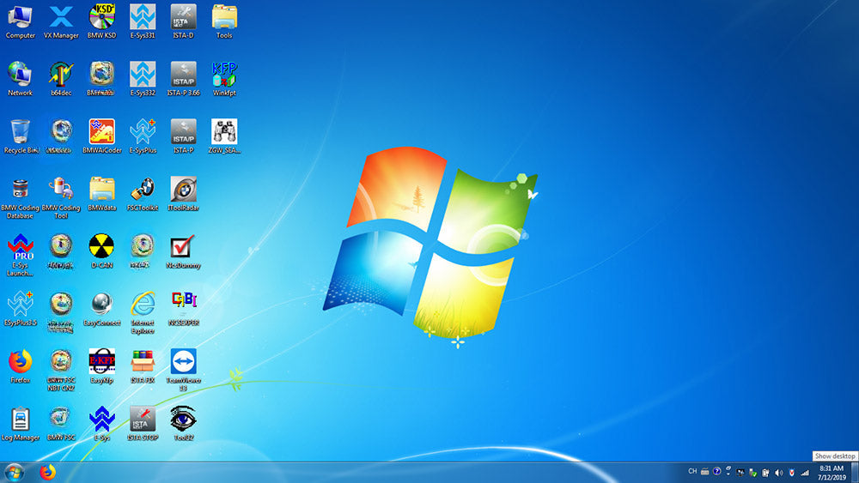Click the NCSEXPER desktop icon

coord(183,305)
